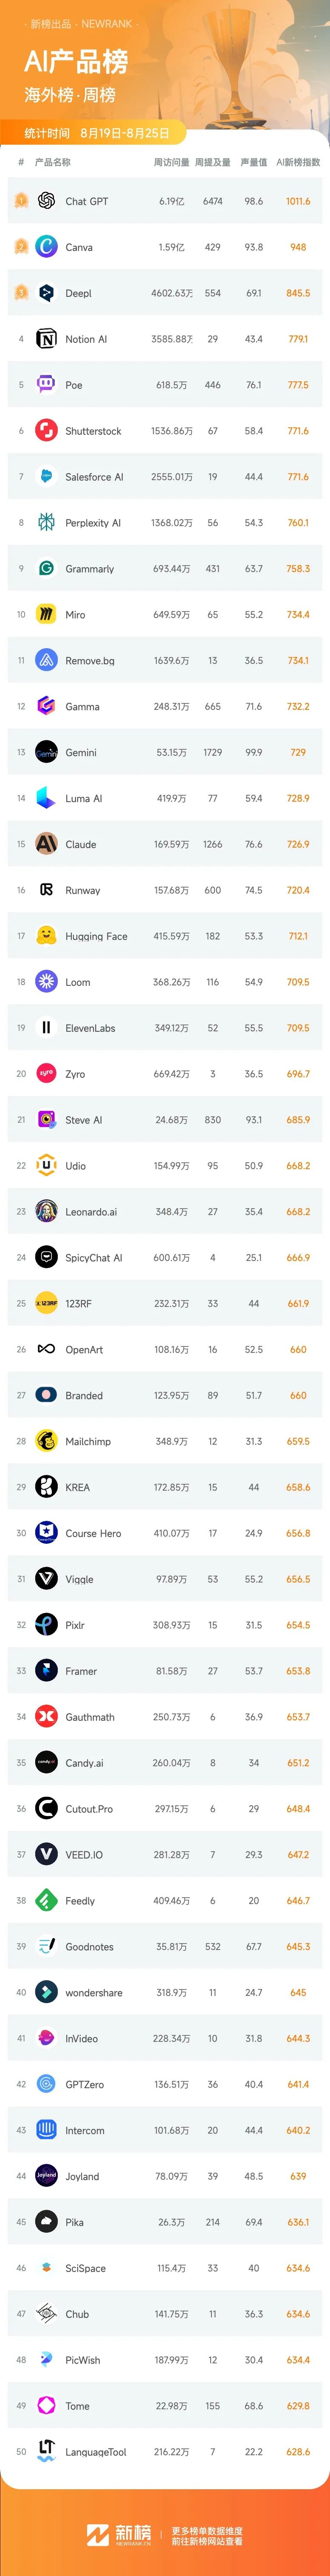Click the 周访问量 column header
This screenshot has width=330, height=2576.
(x=171, y=162)
